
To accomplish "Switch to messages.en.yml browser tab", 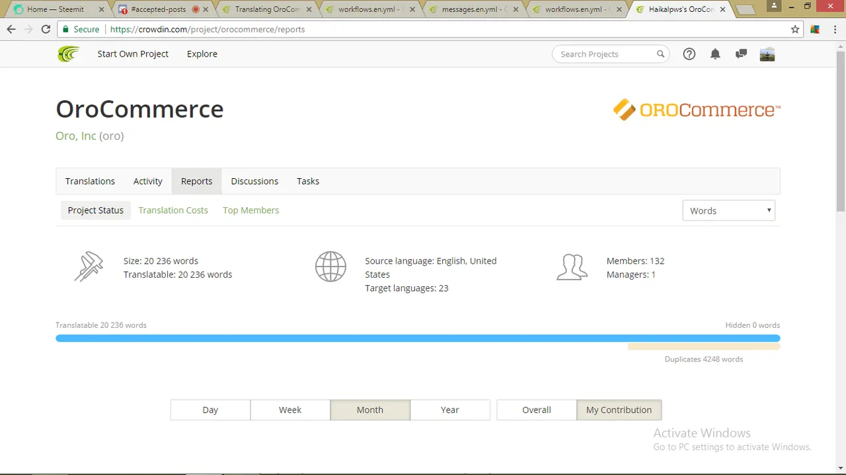I will pyautogui.click(x=474, y=10).
